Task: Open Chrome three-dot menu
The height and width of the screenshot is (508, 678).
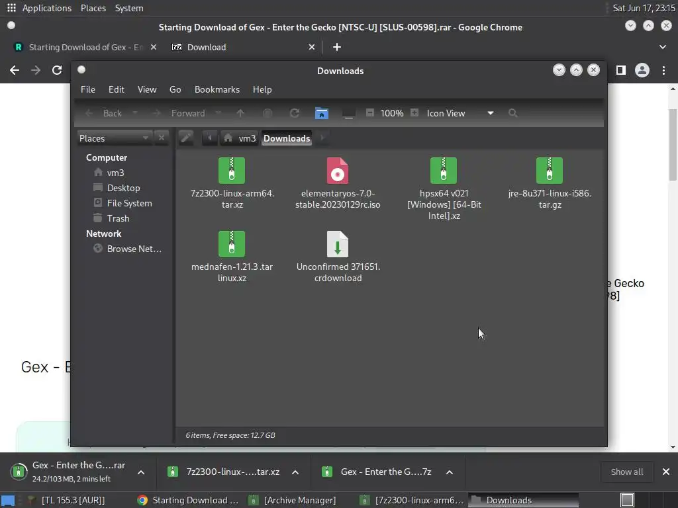Action: [x=663, y=70]
